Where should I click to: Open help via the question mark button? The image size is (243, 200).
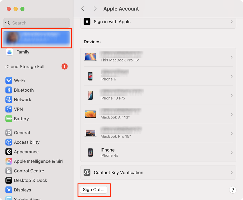point(233,190)
